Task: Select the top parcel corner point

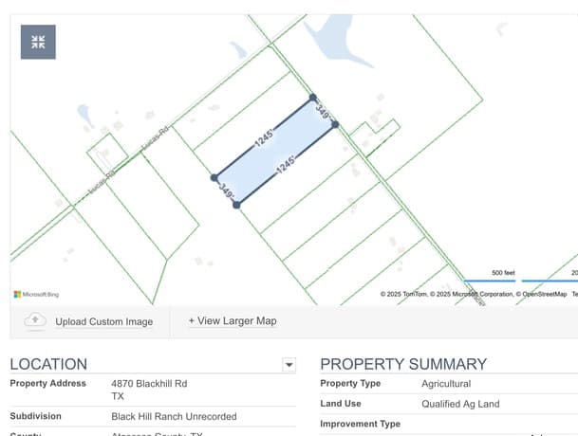Action: (313, 98)
